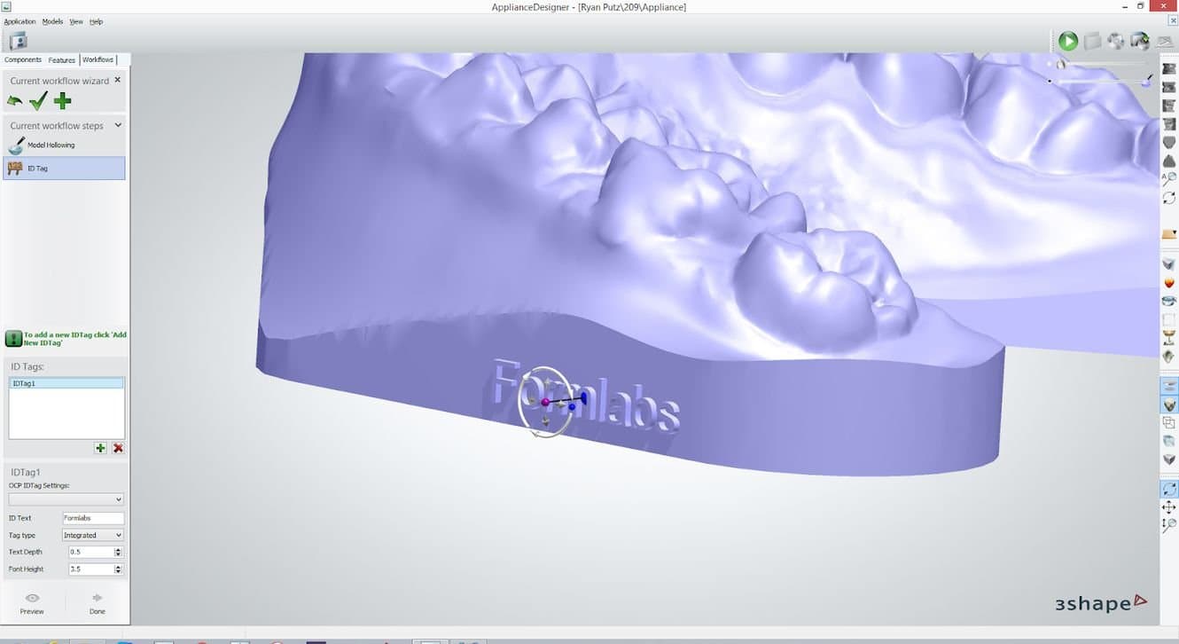Click the trophy-shaped icon in right toolbar
Viewport: 1179px width, 644px height.
point(1169,338)
